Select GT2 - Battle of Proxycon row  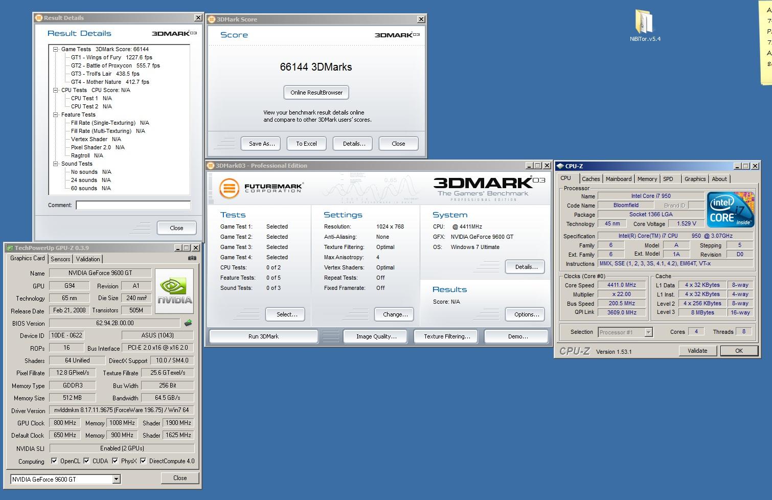click(116, 65)
